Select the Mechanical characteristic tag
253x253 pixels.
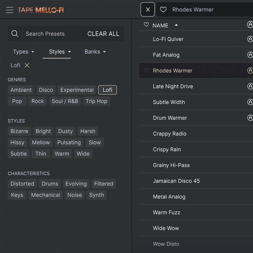(46, 195)
